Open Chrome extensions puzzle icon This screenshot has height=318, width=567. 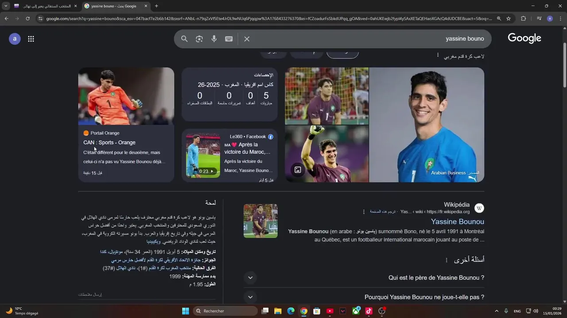click(x=524, y=19)
